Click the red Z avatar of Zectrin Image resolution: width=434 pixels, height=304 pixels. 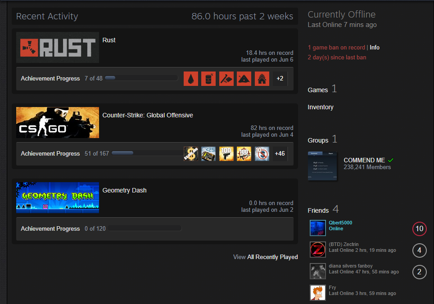click(x=318, y=250)
